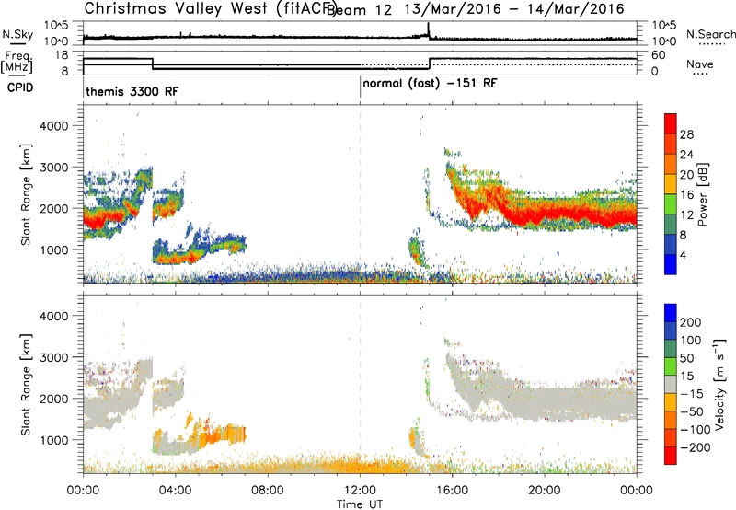Click the '18' tick on the frequency axis
The height and width of the screenshot is (510, 736).
pyautogui.click(x=63, y=55)
